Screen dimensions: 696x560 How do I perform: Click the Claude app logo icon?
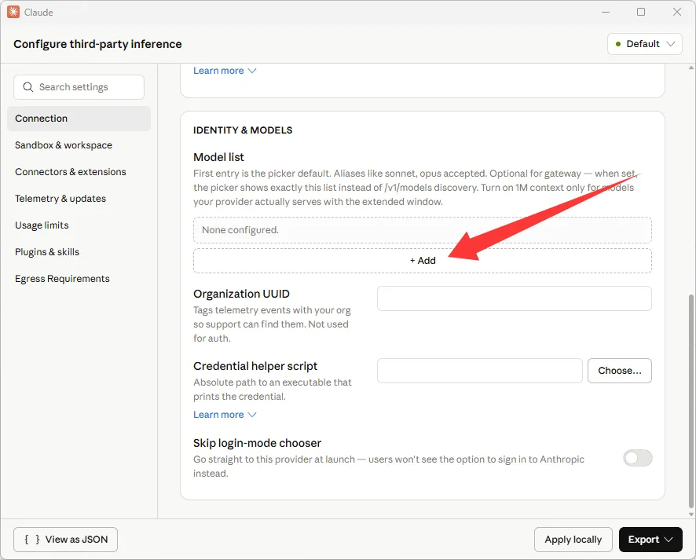pyautogui.click(x=13, y=12)
